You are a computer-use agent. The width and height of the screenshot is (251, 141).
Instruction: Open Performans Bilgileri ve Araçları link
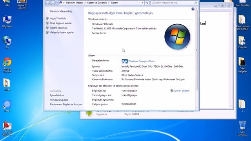pyautogui.click(x=66, y=104)
